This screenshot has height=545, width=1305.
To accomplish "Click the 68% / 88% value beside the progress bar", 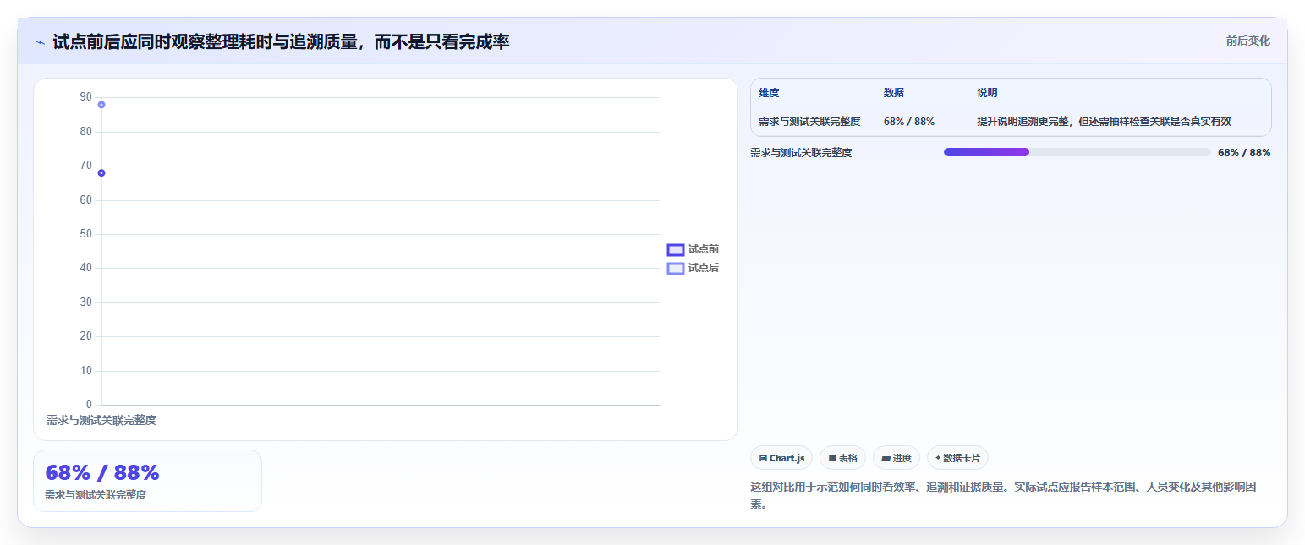I will point(1244,153).
